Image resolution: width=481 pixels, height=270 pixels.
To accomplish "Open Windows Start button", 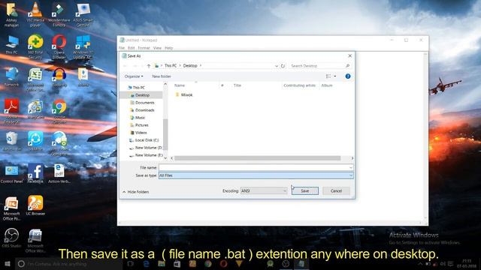I will 8,263.
